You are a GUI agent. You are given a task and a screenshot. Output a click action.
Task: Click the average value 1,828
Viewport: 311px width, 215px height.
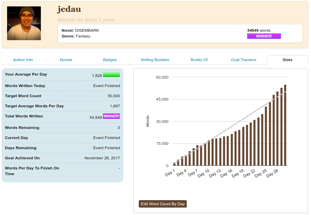pos(97,76)
